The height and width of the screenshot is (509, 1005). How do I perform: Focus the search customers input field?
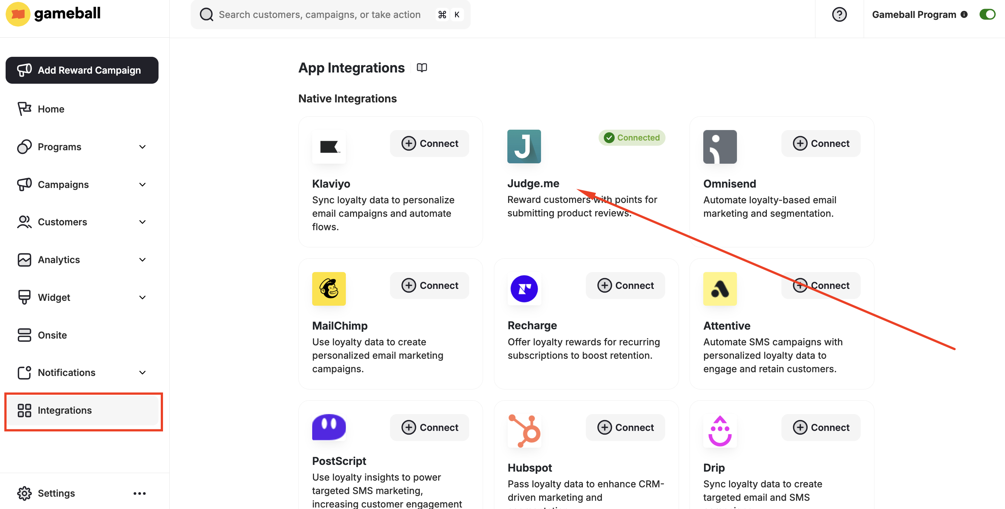pyautogui.click(x=319, y=15)
